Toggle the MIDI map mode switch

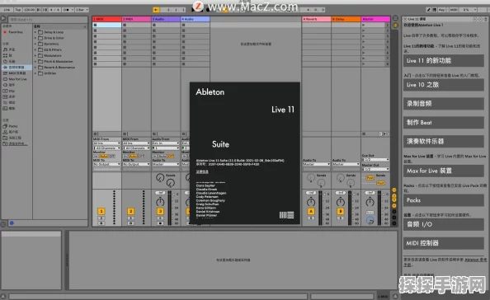(x=454, y=10)
